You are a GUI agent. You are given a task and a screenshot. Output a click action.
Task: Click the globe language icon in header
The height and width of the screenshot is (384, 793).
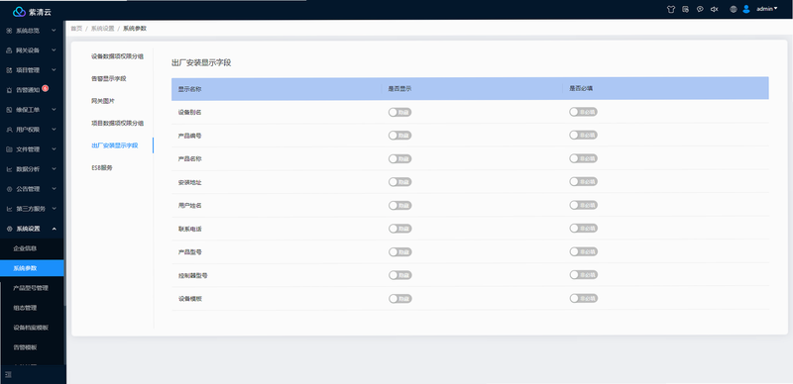(734, 9)
